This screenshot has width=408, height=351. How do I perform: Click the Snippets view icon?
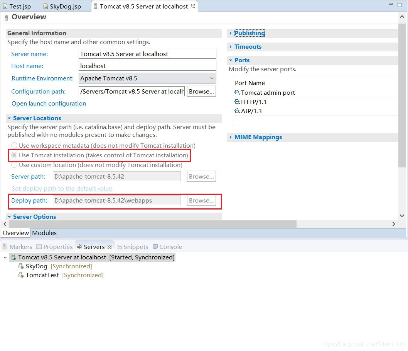pos(120,247)
